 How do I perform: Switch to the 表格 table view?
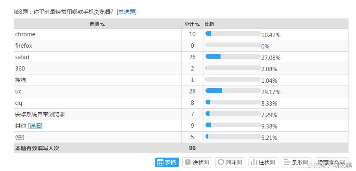[167, 162]
